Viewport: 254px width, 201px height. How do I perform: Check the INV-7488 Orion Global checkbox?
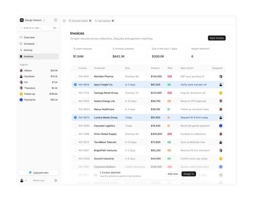(x=75, y=134)
